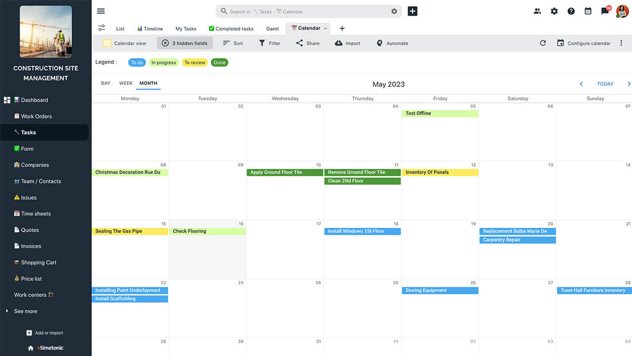Open the hamburger menu
Screen dimensions: 632x356
pyautogui.click(x=101, y=11)
